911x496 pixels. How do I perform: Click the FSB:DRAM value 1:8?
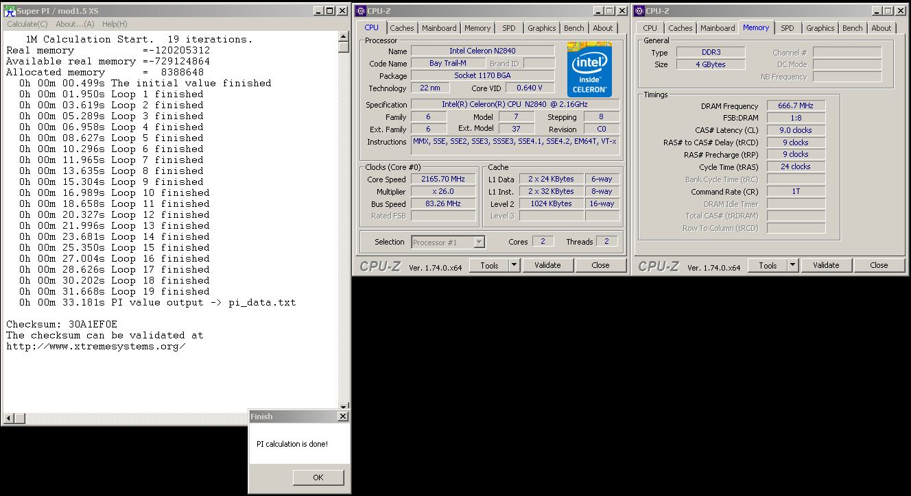796,118
